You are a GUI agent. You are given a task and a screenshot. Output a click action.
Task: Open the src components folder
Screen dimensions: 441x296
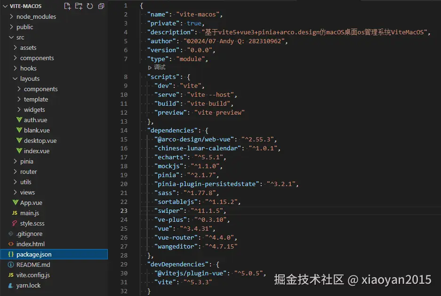(37, 58)
